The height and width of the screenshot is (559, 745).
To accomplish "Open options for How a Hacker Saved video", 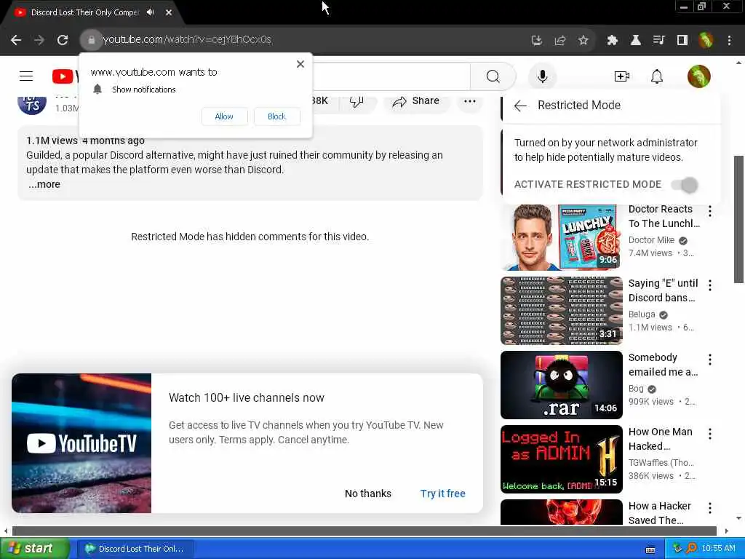I will [x=710, y=507].
